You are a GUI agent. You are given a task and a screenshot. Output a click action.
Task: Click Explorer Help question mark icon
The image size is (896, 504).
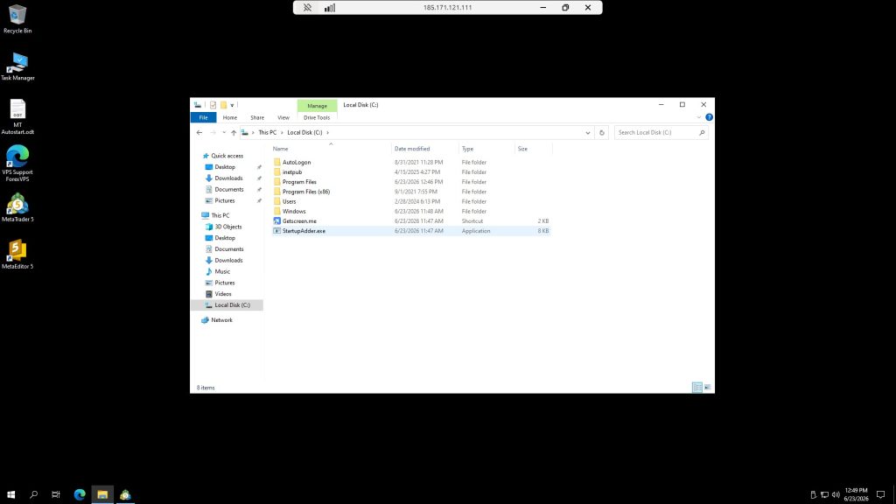pyautogui.click(x=709, y=117)
